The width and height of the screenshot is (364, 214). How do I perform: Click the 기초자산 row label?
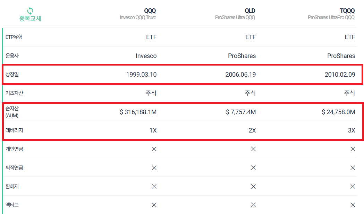[x=14, y=93]
